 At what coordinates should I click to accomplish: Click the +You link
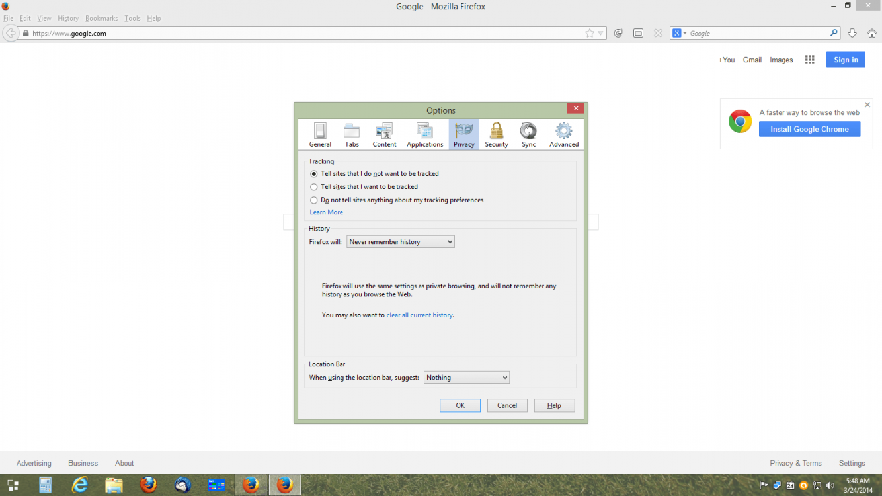coord(726,60)
